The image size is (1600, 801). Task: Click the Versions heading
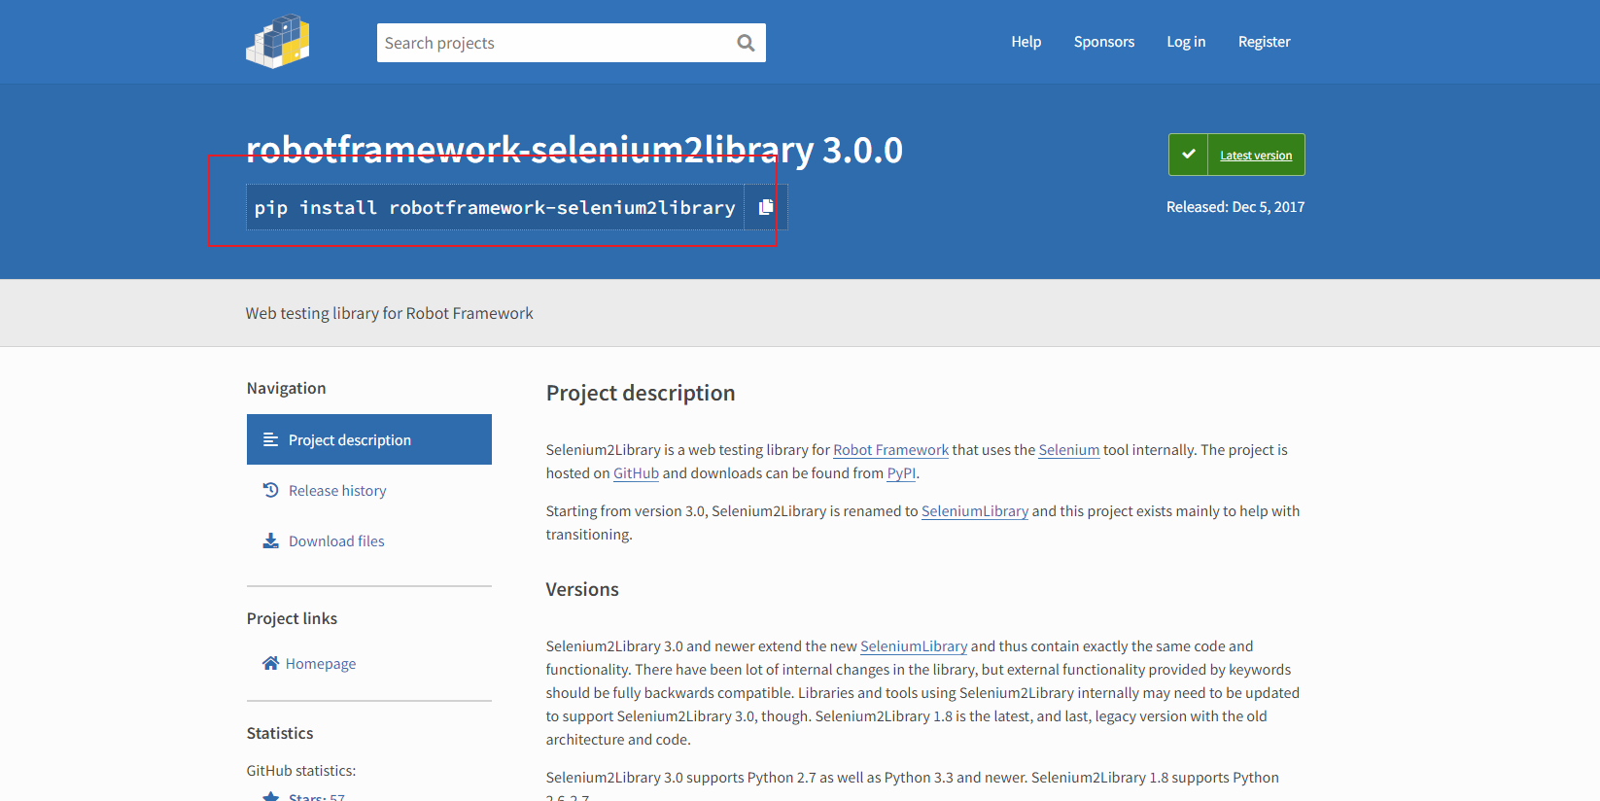[x=582, y=589]
